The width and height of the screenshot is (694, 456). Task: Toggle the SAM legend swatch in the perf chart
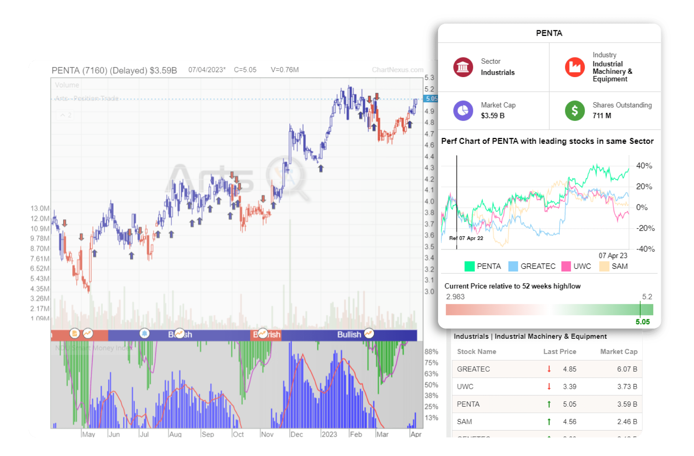point(604,266)
